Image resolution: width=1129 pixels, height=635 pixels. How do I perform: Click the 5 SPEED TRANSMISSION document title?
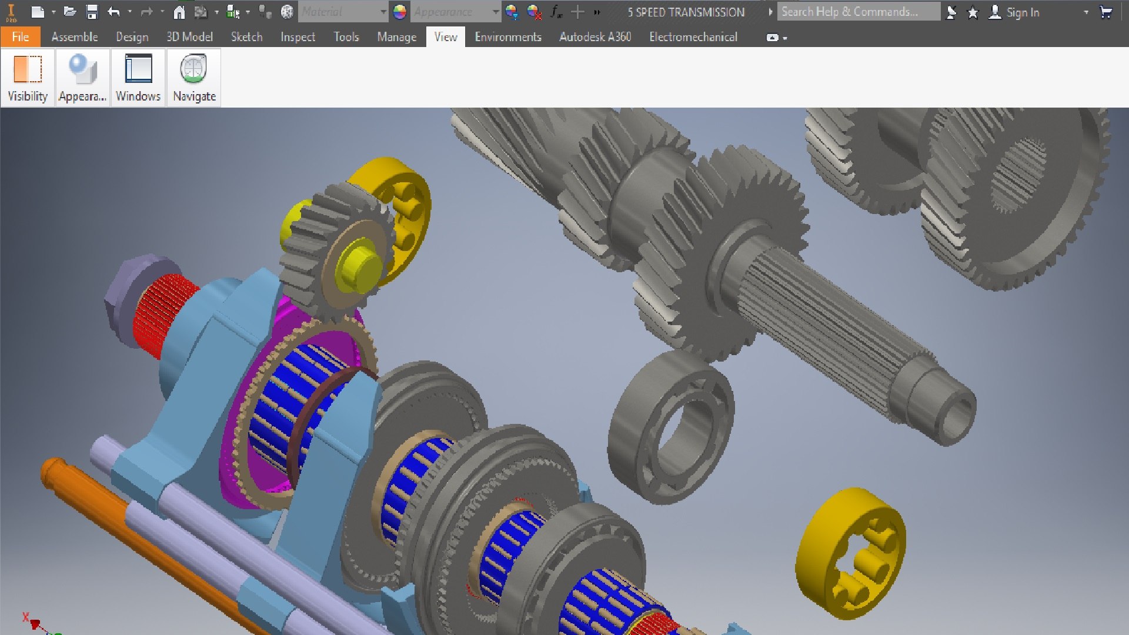686,12
